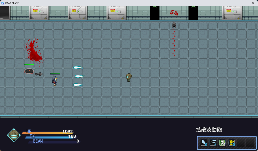Click the orange HP bar
The image size is (258, 151).
(x=48, y=132)
